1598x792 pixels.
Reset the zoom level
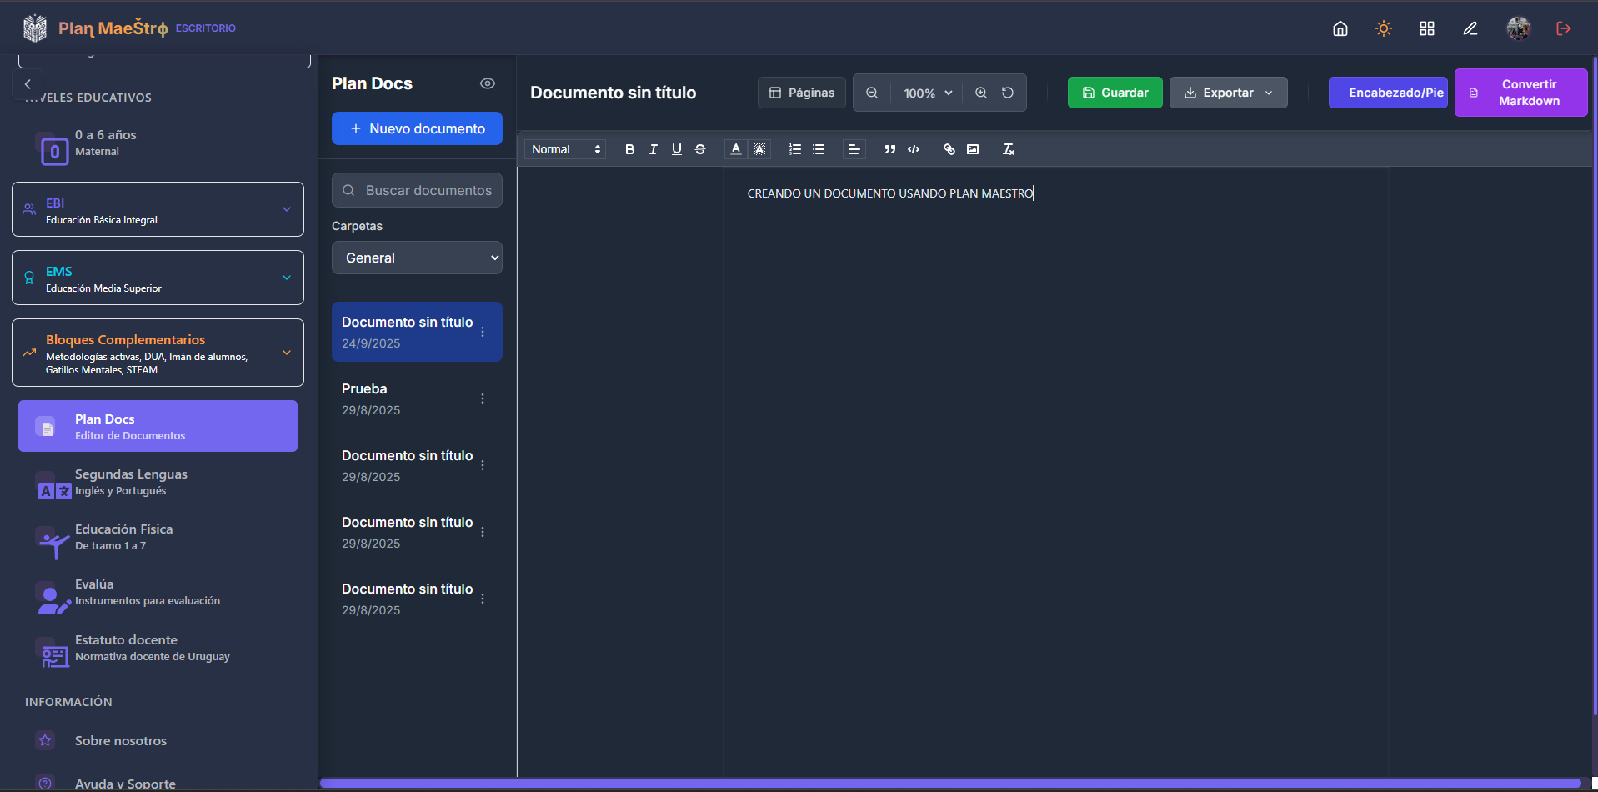(1008, 93)
